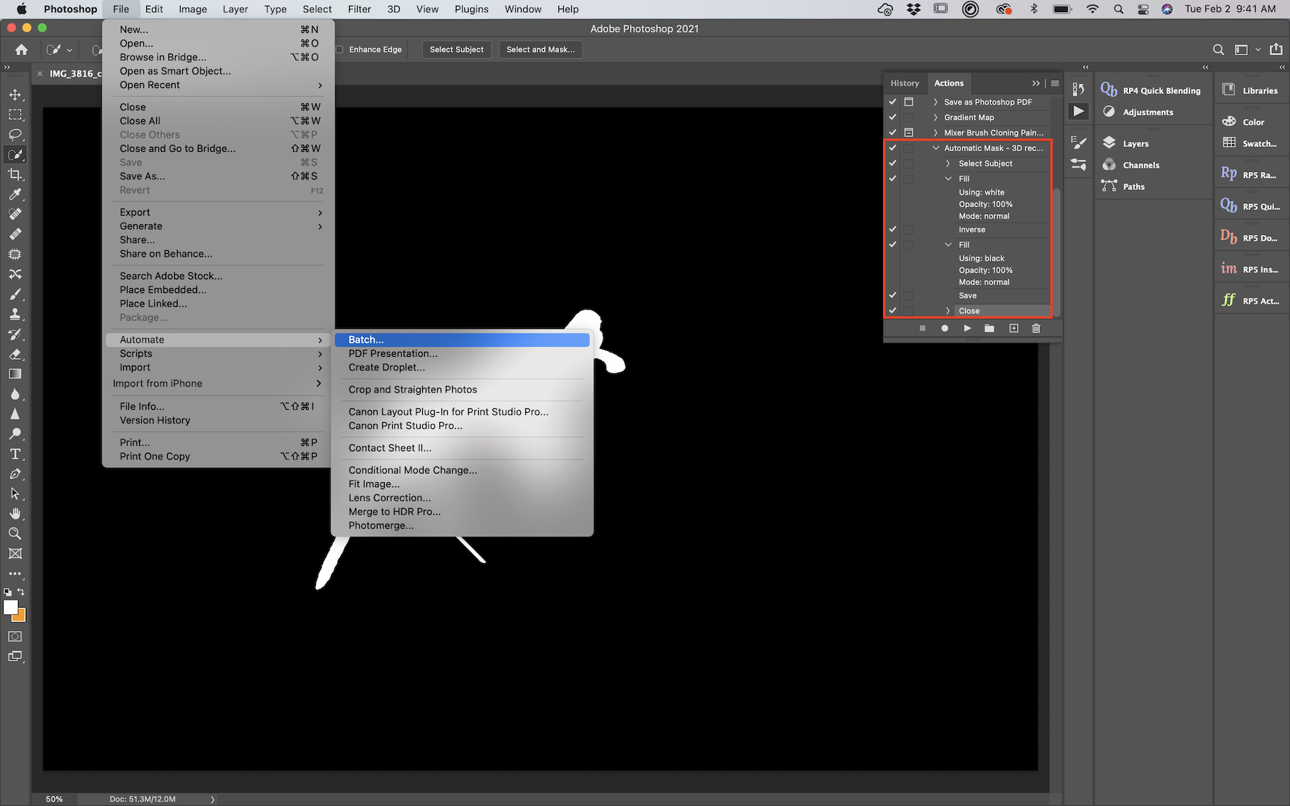Play the selected action

coord(967,328)
